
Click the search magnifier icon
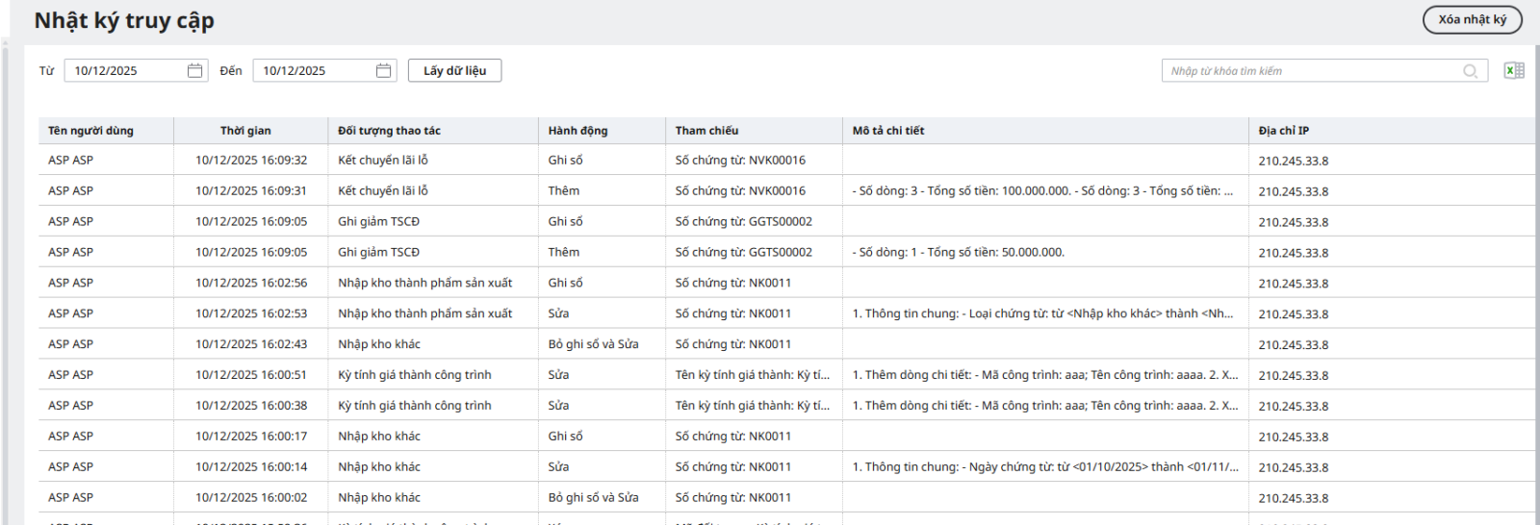(1470, 71)
